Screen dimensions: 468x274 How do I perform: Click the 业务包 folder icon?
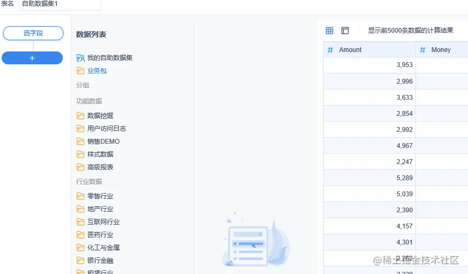pos(81,71)
